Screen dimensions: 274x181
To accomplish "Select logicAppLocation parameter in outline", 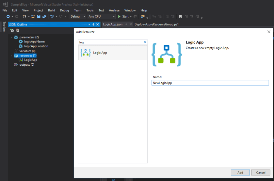I will click(36, 46).
